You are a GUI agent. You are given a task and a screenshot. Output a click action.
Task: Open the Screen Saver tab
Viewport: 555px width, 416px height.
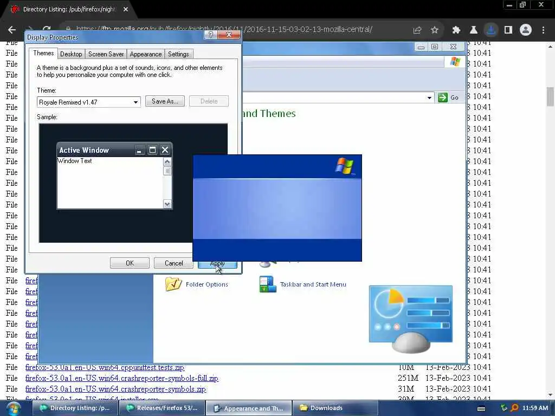pos(106,54)
